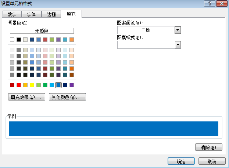
Task: Cancel using the 取消 button
Action: 212,161
